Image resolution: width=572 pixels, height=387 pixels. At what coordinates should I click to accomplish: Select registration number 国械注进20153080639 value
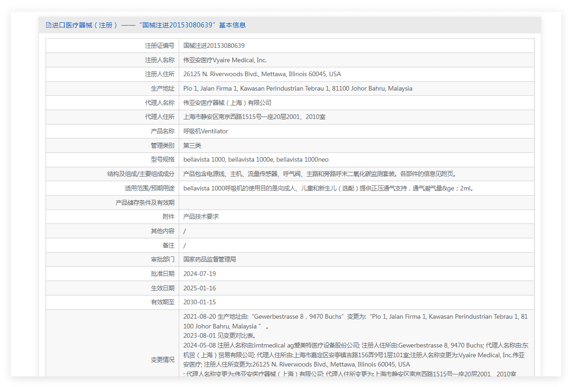click(x=214, y=46)
